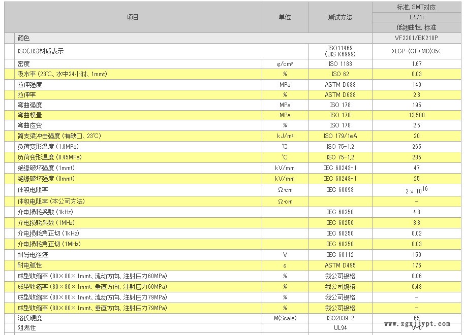Click the 测试方法 header cell
464x335 pixels.
point(341,17)
